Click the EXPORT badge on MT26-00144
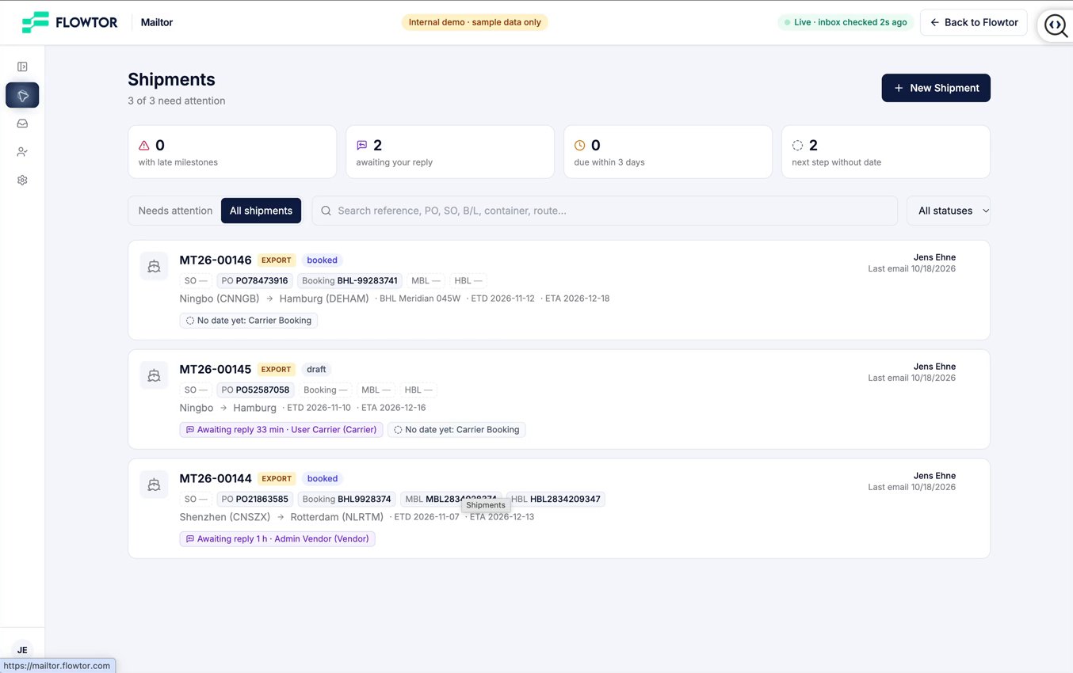This screenshot has width=1073, height=673. click(x=277, y=478)
